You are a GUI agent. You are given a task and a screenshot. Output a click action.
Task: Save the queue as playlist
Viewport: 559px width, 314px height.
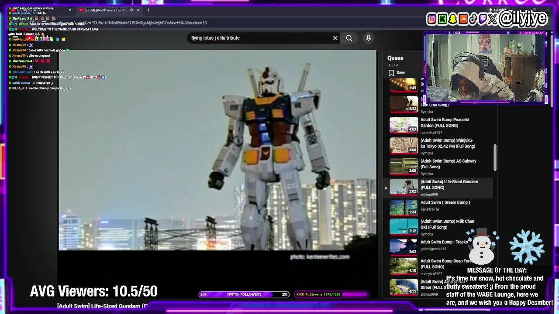[x=397, y=73]
